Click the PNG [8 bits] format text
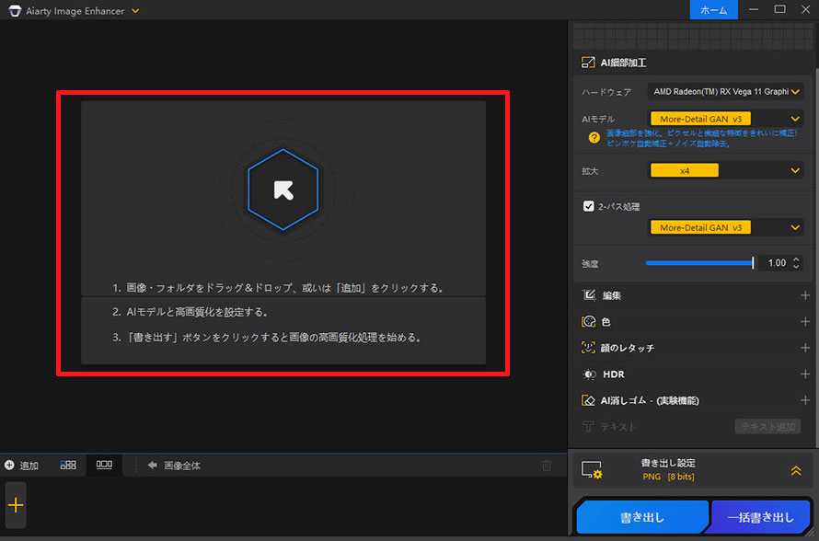 [668, 477]
